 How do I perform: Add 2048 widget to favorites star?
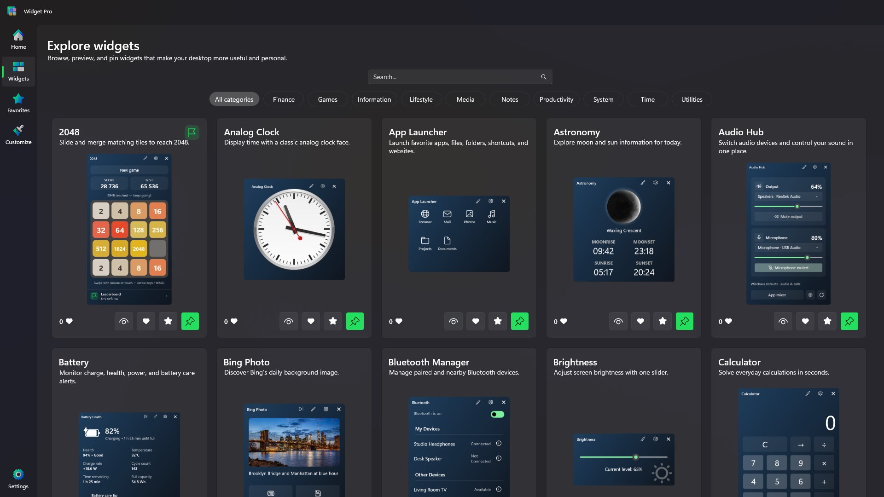(168, 321)
